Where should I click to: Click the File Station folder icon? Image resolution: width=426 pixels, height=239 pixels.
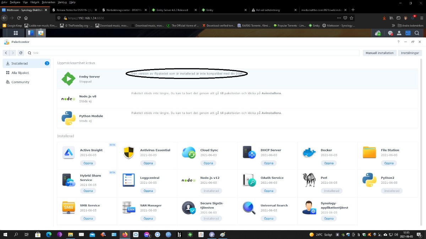click(369, 153)
